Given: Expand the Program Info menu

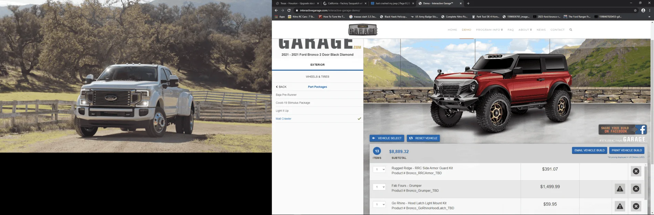Looking at the screenshot, I should point(489,30).
